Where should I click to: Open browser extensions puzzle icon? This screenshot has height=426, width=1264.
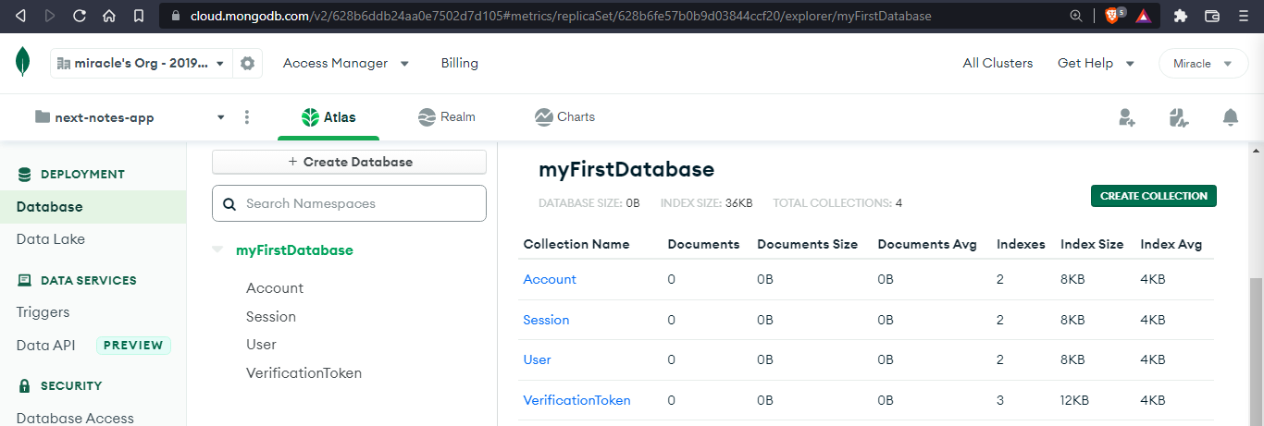[1181, 16]
